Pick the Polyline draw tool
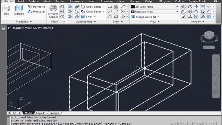 pyautogui.click(x=110, y=7)
